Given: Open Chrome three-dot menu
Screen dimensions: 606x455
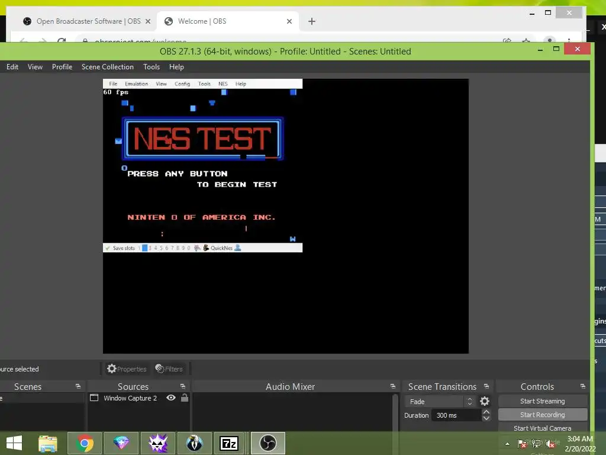Looking at the screenshot, I should [569, 40].
